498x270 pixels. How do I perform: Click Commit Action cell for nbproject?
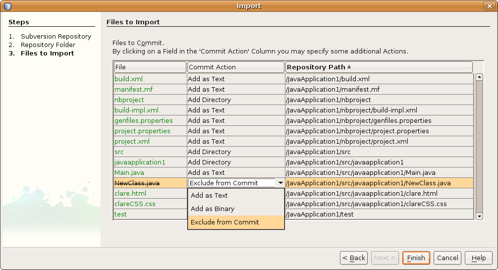click(235, 100)
